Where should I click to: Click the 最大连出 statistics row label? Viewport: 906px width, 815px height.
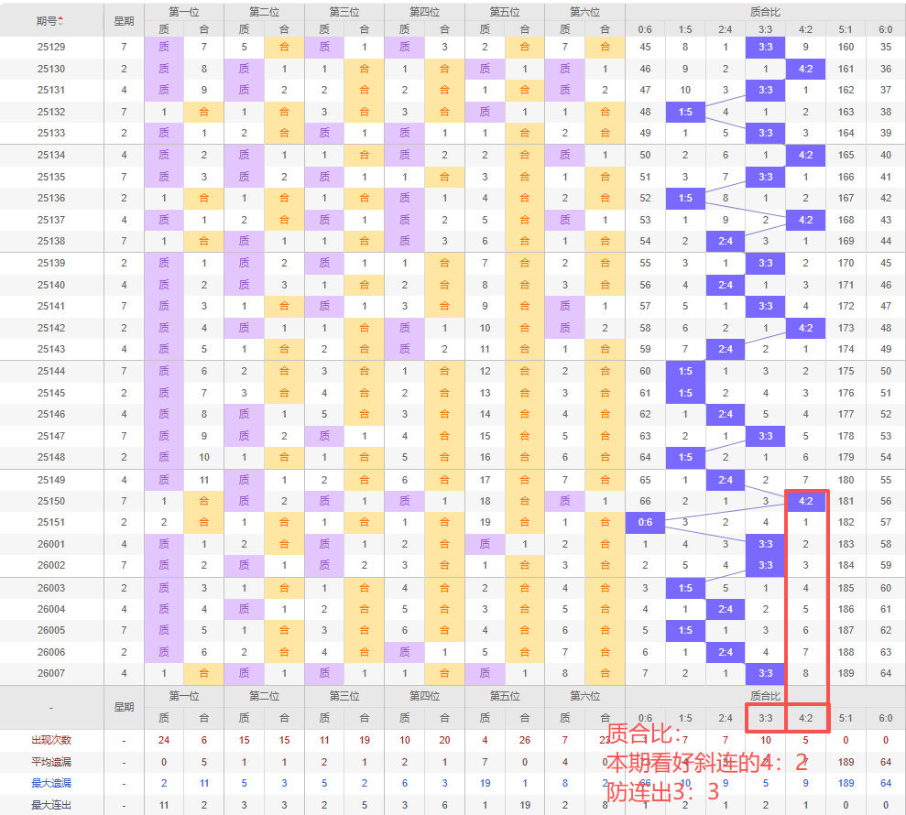(51, 805)
